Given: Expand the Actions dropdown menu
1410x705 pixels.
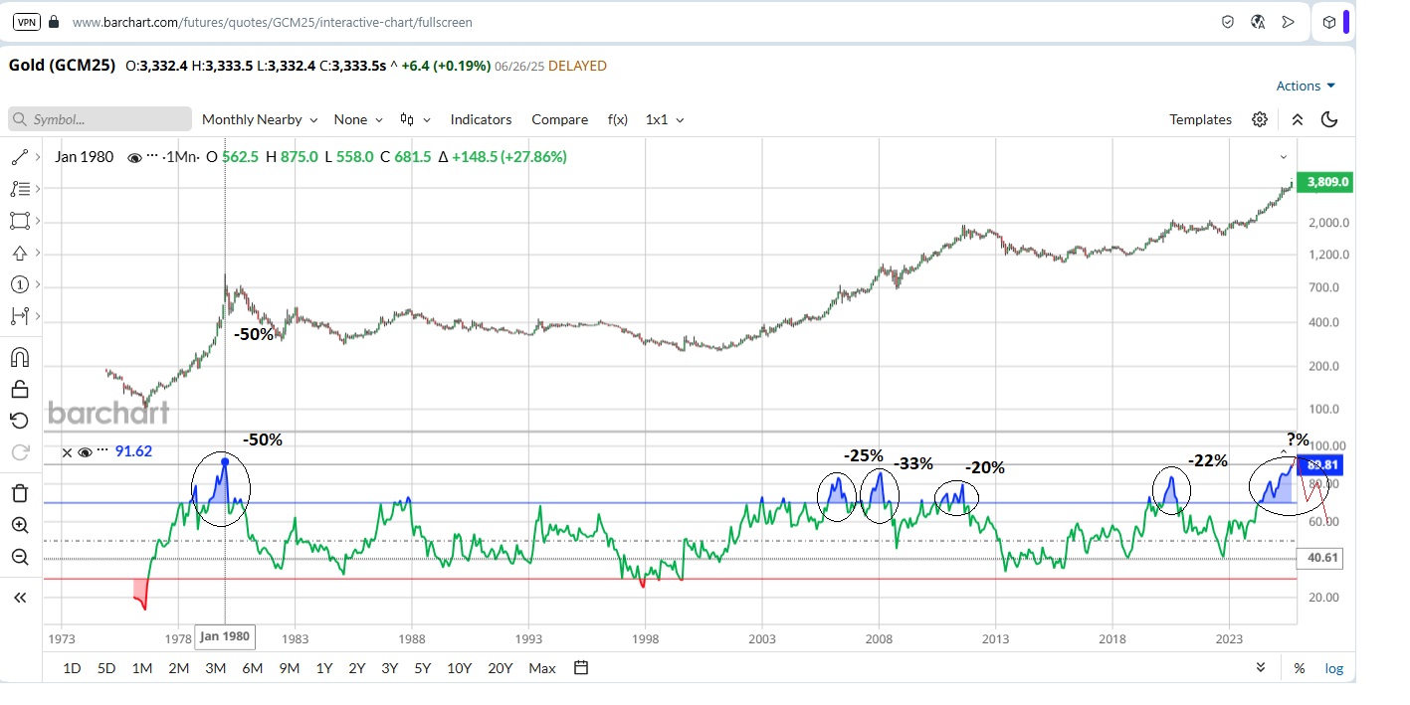Looking at the screenshot, I should coord(1306,86).
